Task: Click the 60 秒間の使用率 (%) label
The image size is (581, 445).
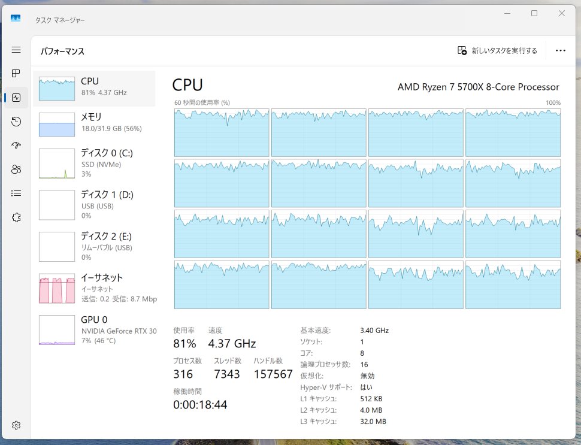Action: [202, 102]
